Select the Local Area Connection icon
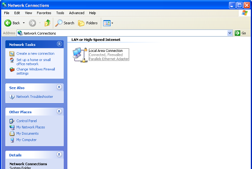The height and width of the screenshot is (169, 252). [80, 55]
